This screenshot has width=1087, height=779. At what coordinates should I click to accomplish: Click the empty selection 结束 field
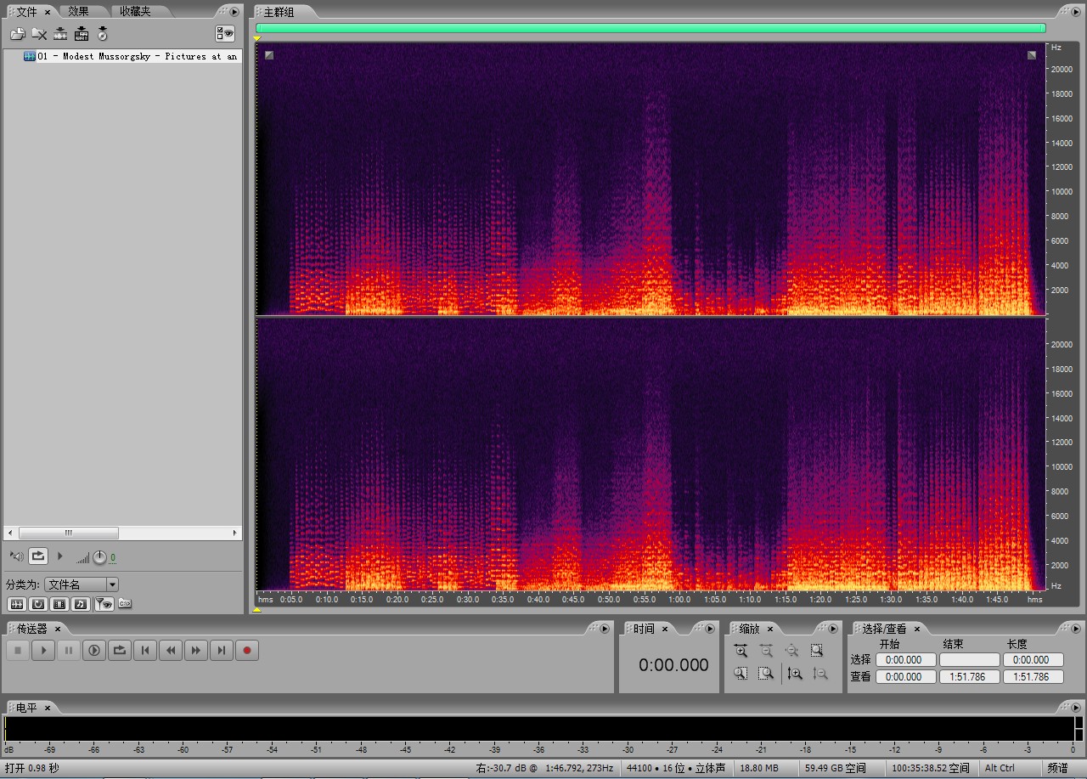tap(970, 660)
